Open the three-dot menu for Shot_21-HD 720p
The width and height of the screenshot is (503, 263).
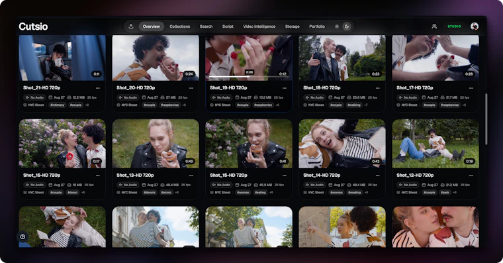[97, 88]
